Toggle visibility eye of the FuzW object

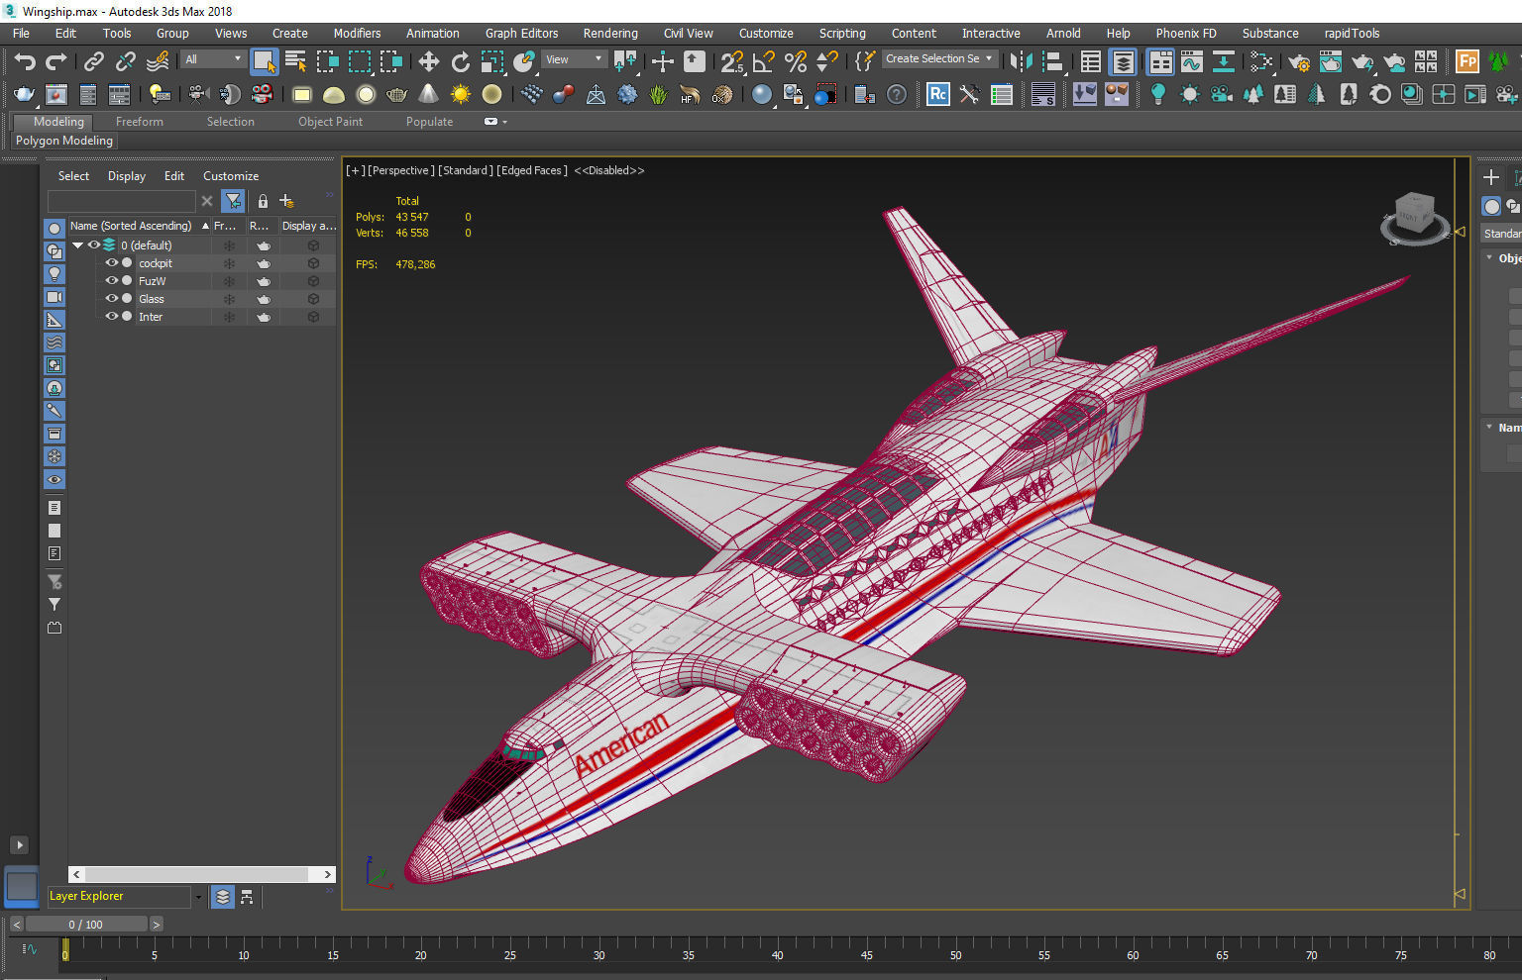click(111, 281)
